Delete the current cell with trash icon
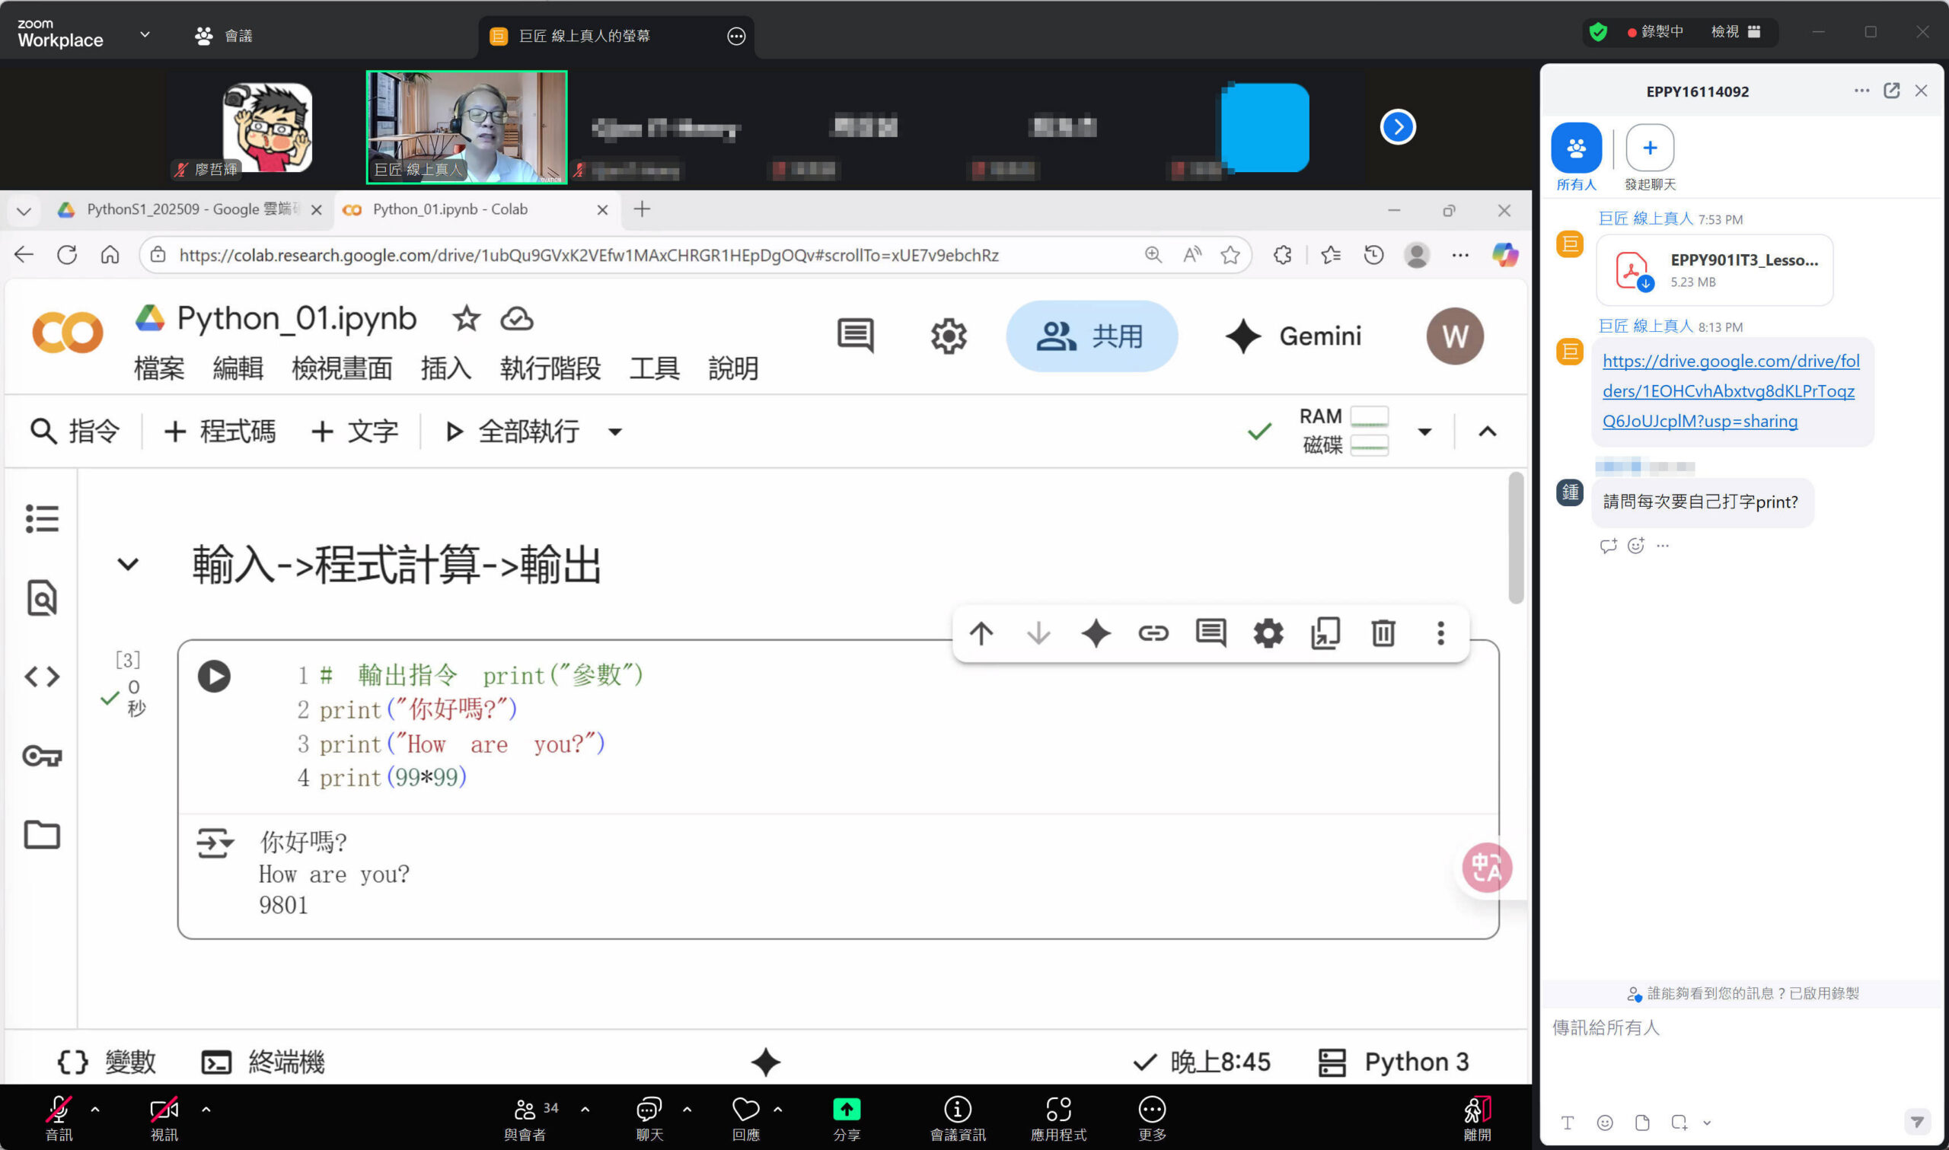This screenshot has height=1150, width=1949. [x=1383, y=633]
